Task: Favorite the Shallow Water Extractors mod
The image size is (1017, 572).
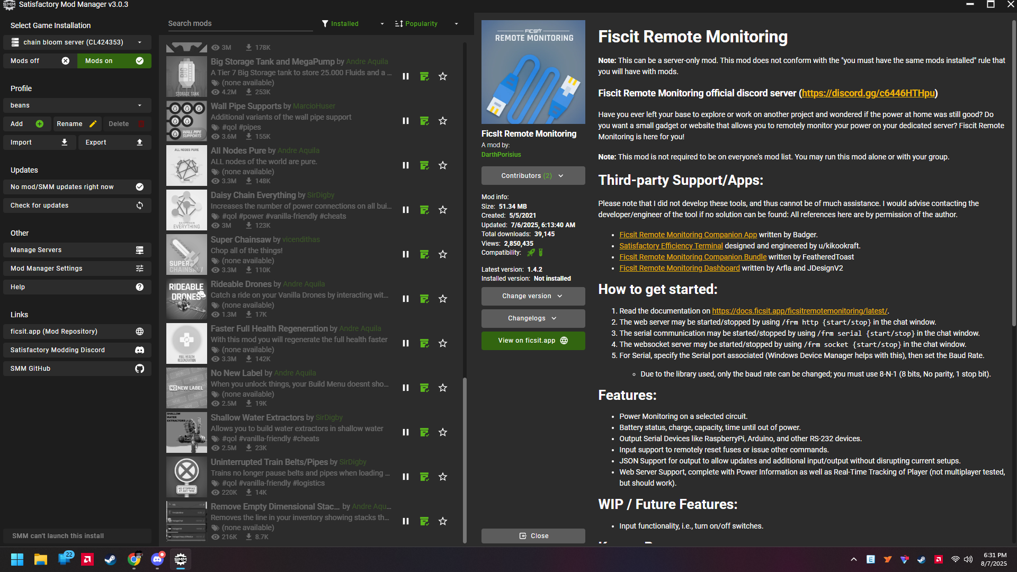Action: point(443,432)
